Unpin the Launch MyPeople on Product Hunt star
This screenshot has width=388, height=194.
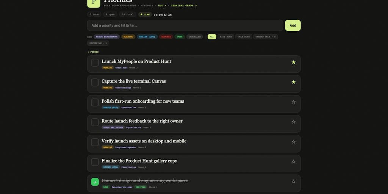tap(294, 62)
